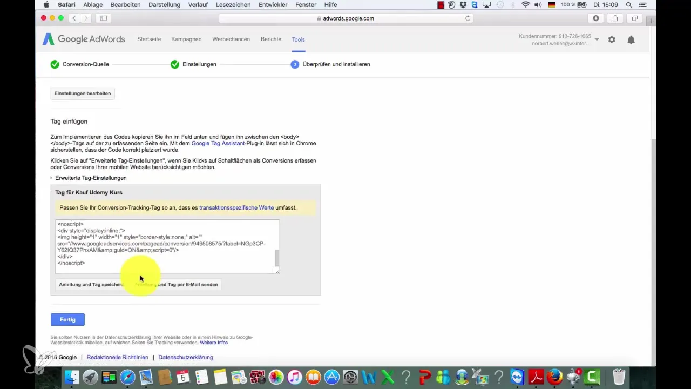Open the Apple menu

[46, 5]
